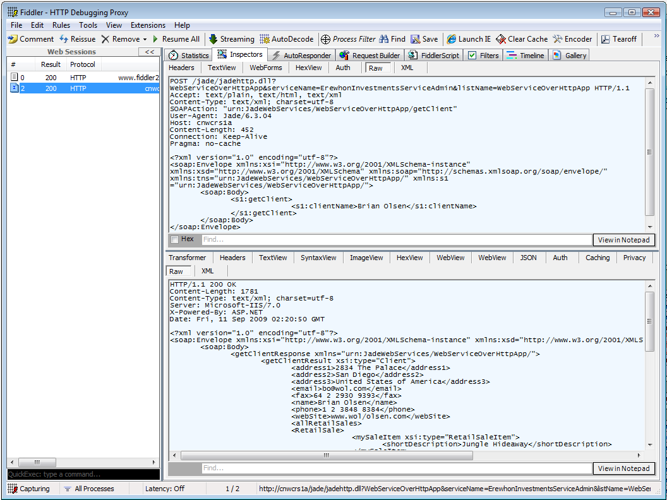
Task: Click the Protocol column header
Action: coord(83,64)
